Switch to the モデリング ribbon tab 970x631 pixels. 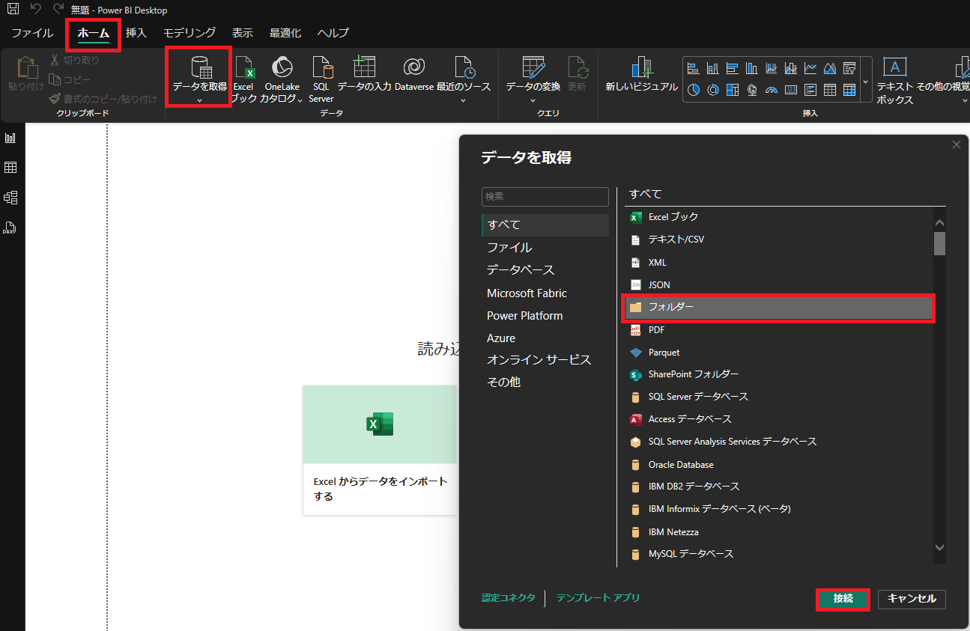[x=190, y=33]
